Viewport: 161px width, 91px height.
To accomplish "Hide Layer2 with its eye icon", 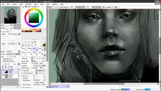I will pyautogui.click(x=3, y=70).
